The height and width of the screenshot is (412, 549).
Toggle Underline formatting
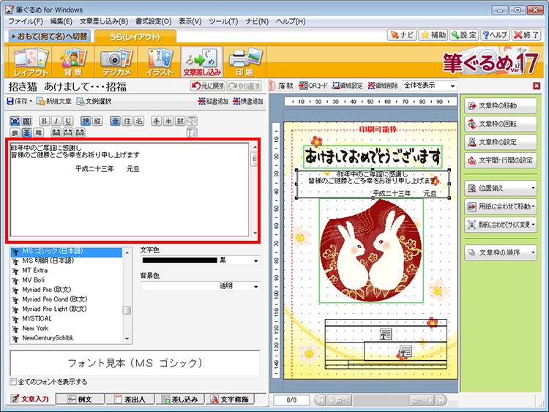68,121
